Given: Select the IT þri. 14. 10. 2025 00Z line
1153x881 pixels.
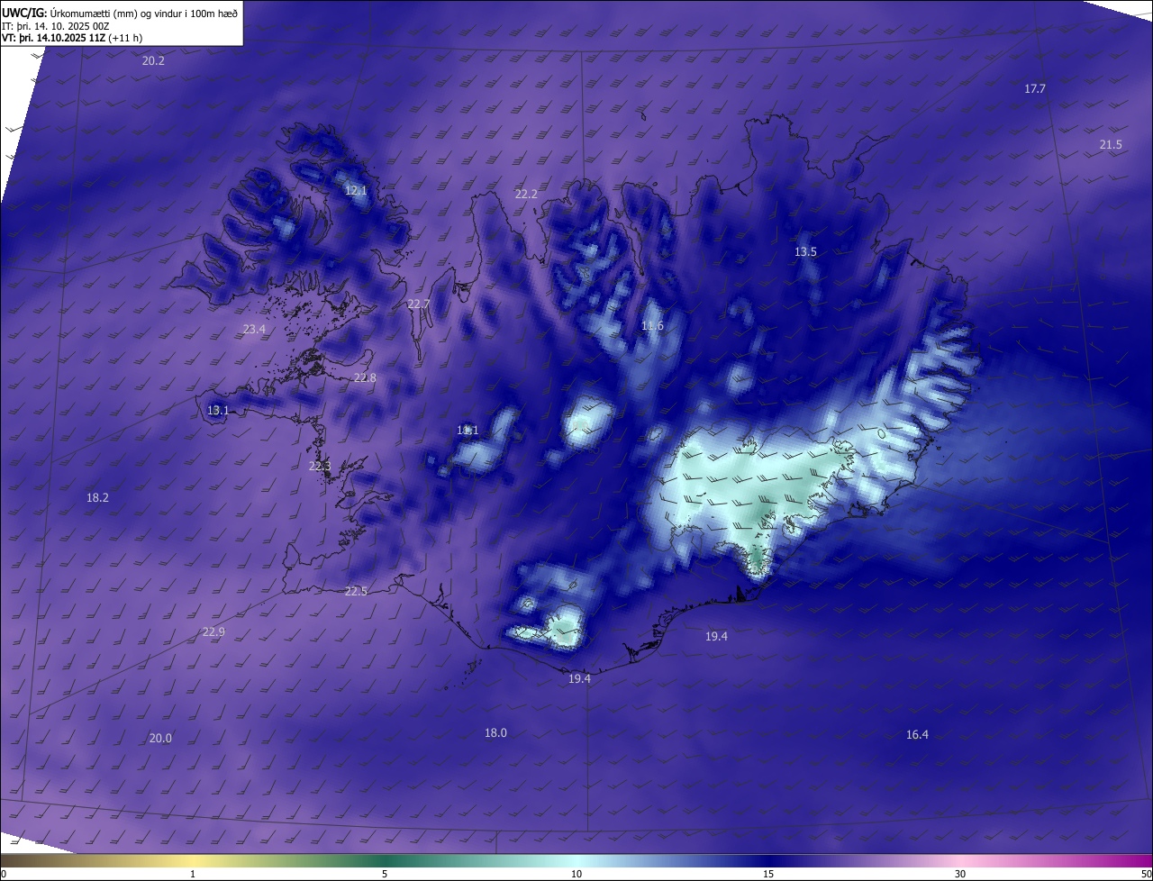Looking at the screenshot, I should 56,26.
